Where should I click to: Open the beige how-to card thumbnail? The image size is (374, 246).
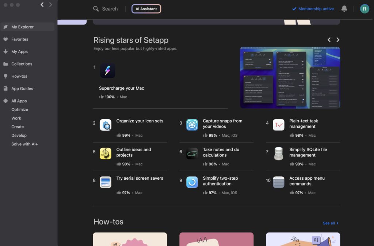pos(130,239)
